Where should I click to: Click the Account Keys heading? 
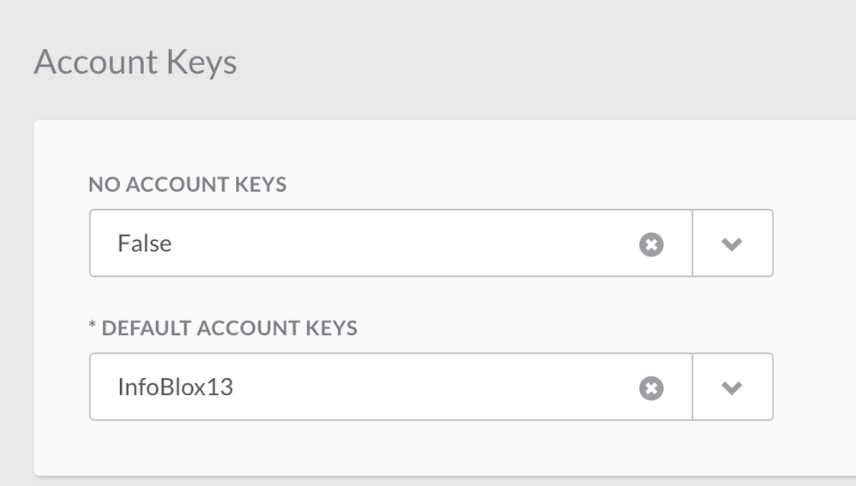[x=136, y=62]
